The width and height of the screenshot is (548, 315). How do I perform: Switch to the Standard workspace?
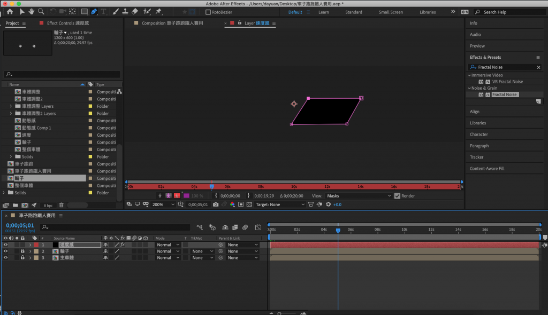353,12
